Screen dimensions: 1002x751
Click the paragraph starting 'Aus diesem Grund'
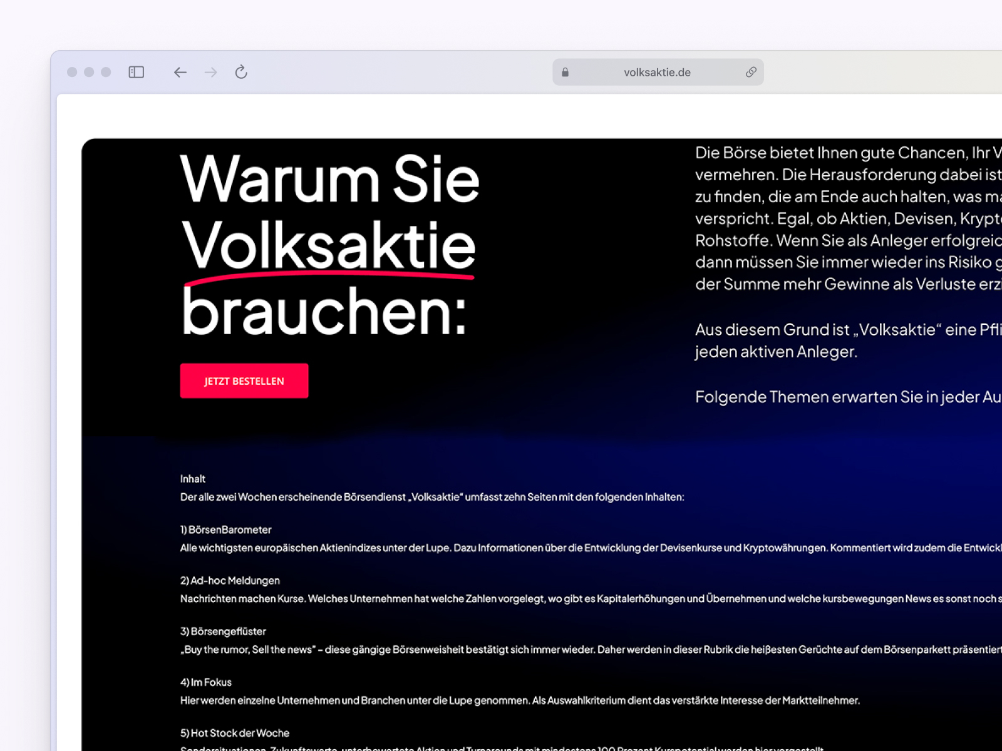pos(845,340)
